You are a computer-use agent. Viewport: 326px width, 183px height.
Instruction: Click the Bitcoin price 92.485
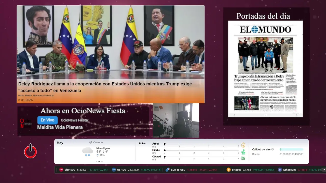point(247,170)
